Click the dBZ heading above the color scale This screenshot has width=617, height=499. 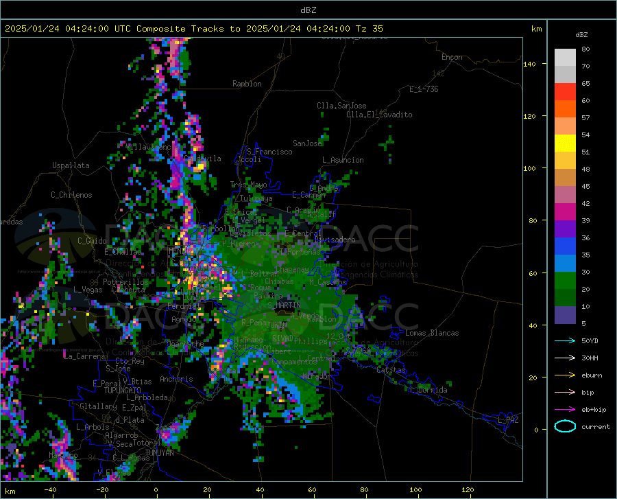pyautogui.click(x=581, y=34)
